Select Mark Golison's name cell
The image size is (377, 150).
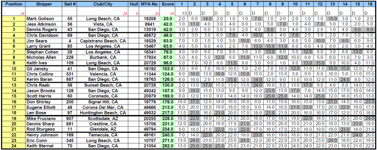(x=44, y=18)
